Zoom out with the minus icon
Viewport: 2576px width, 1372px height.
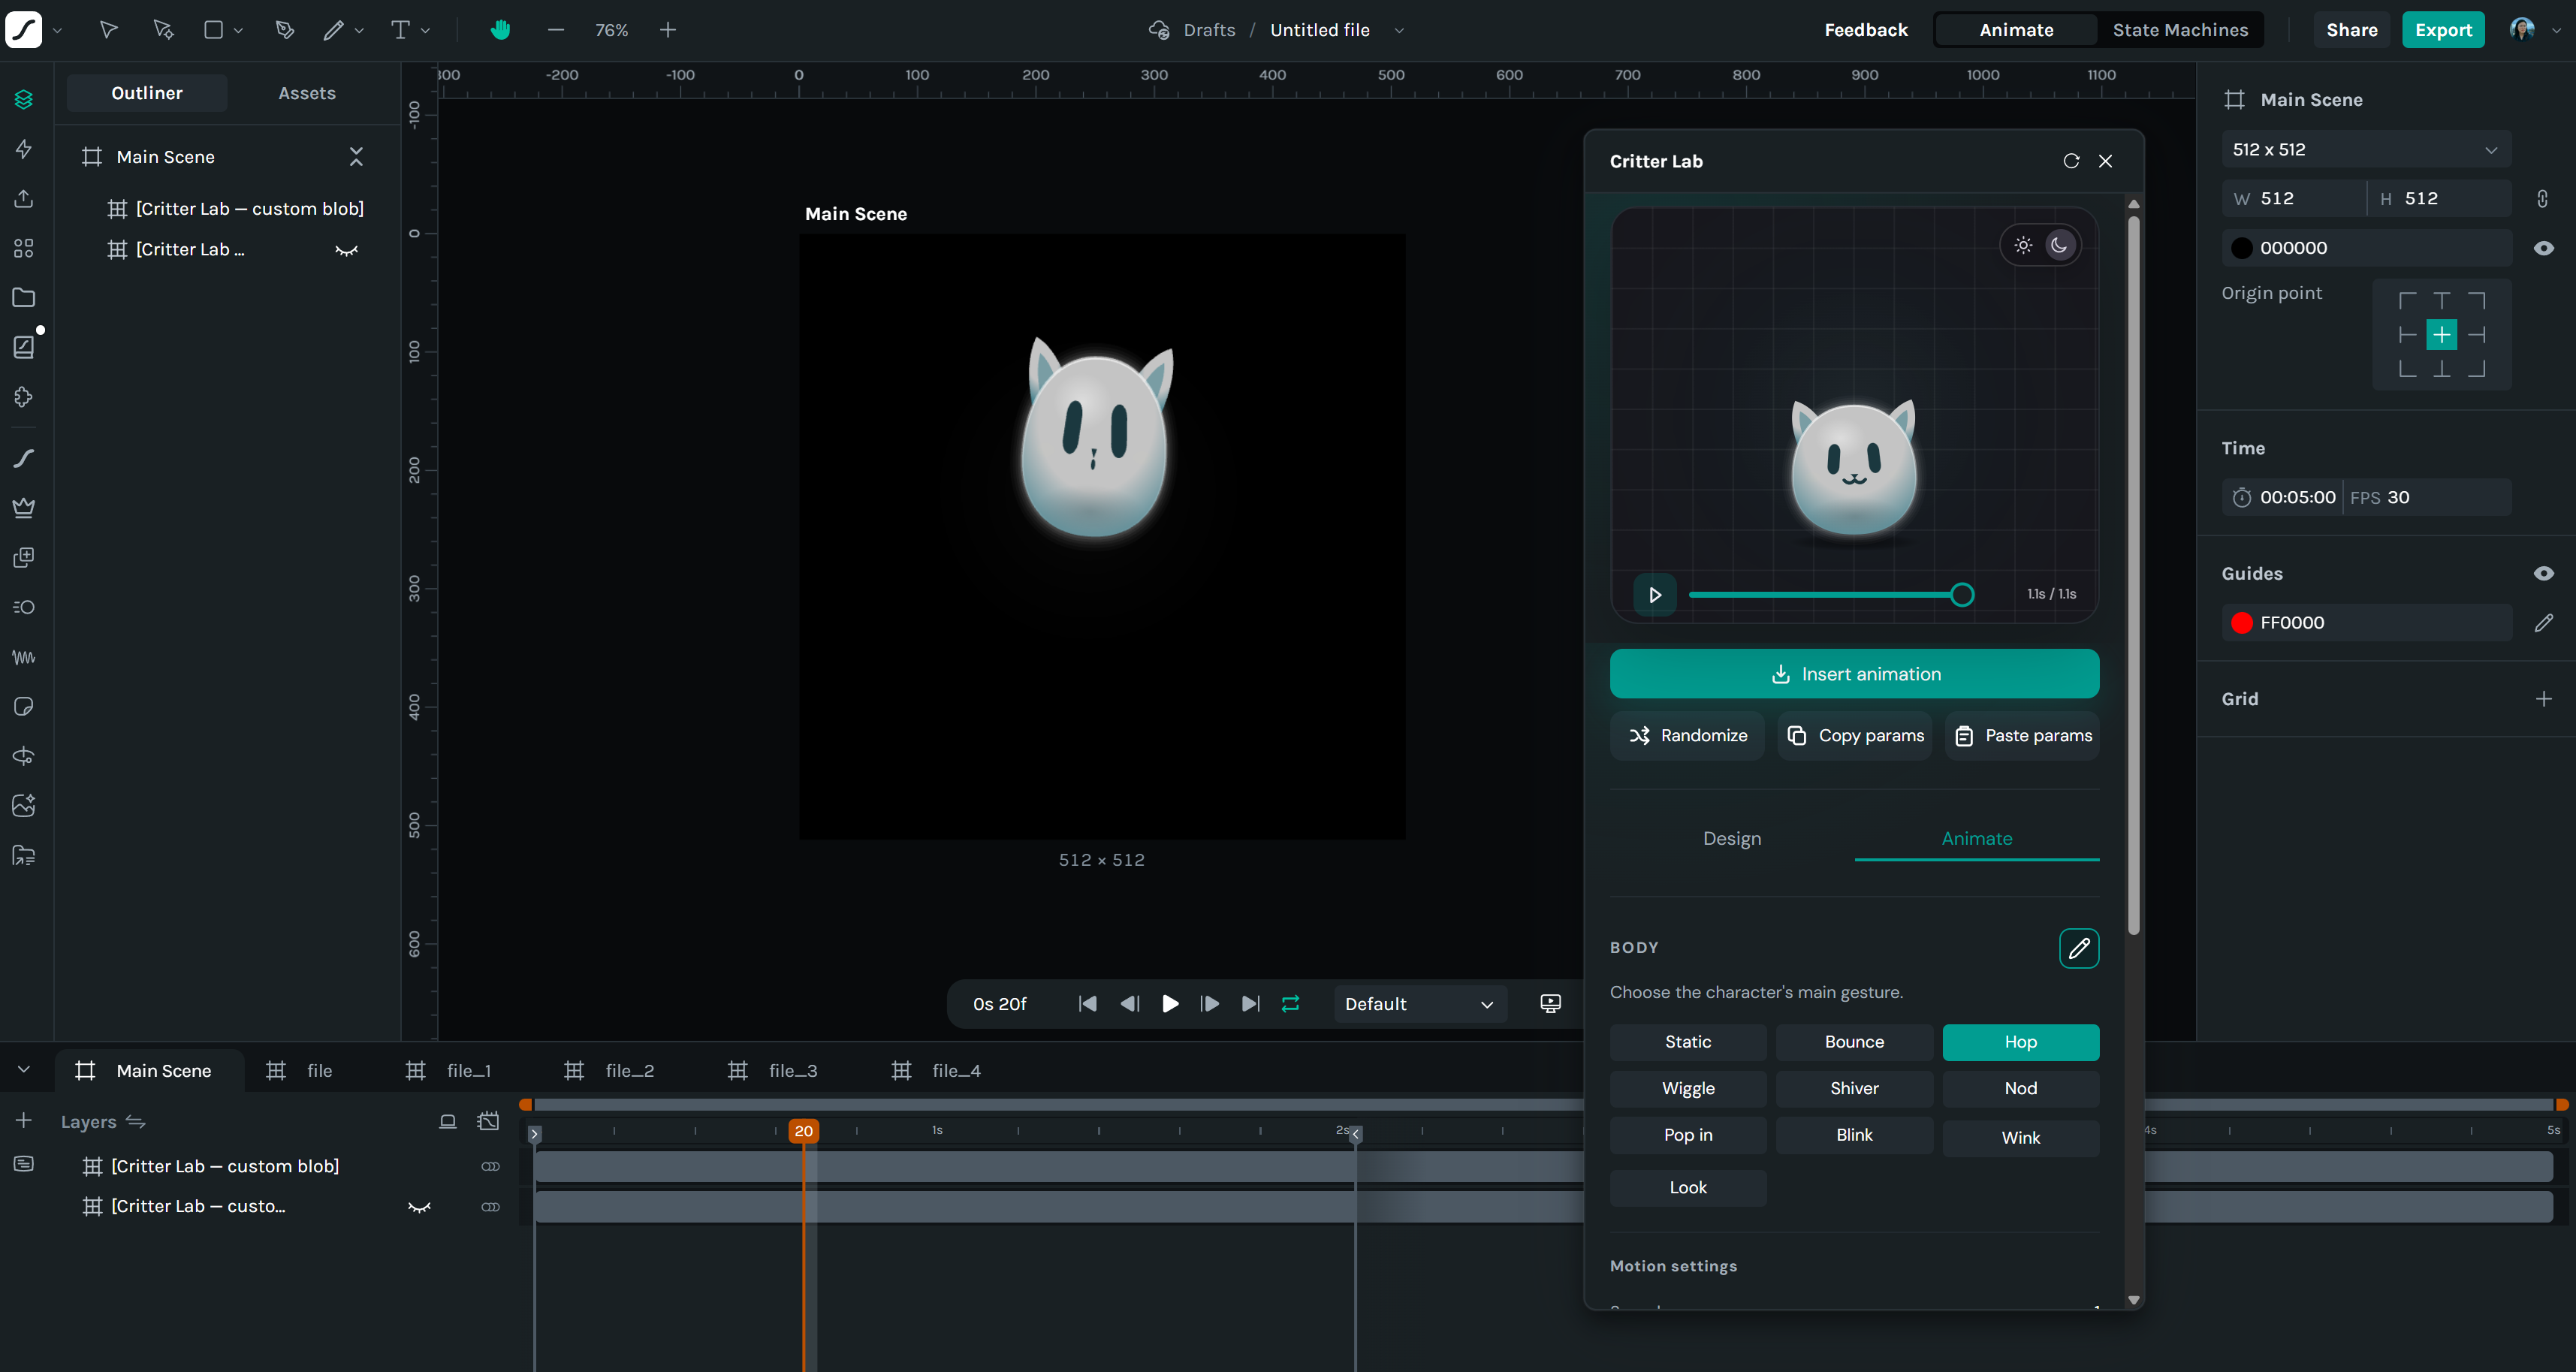[556, 30]
